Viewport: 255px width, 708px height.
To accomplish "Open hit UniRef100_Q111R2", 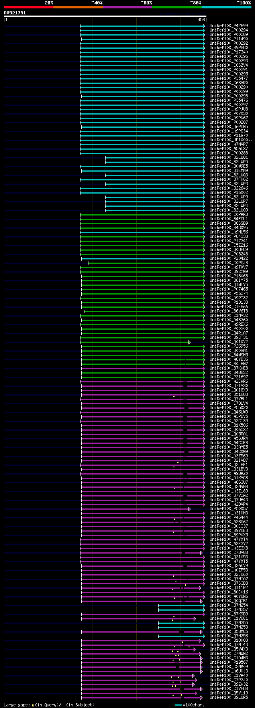I will click(x=229, y=588).
